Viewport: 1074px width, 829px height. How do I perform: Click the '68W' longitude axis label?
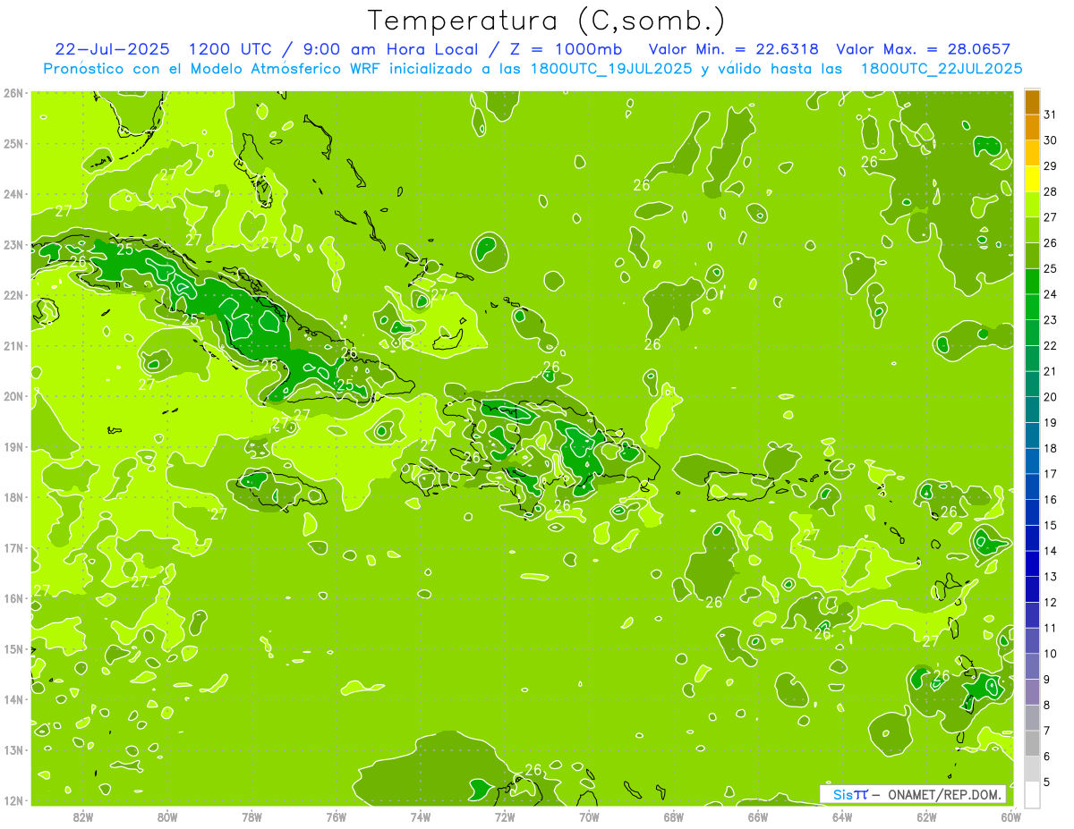tap(674, 816)
